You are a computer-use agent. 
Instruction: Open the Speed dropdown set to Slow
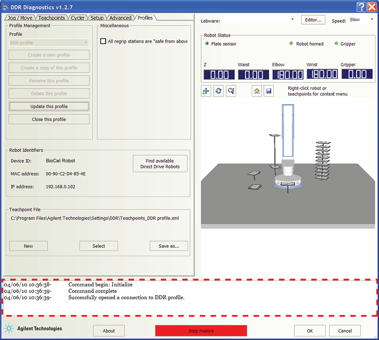371,20
